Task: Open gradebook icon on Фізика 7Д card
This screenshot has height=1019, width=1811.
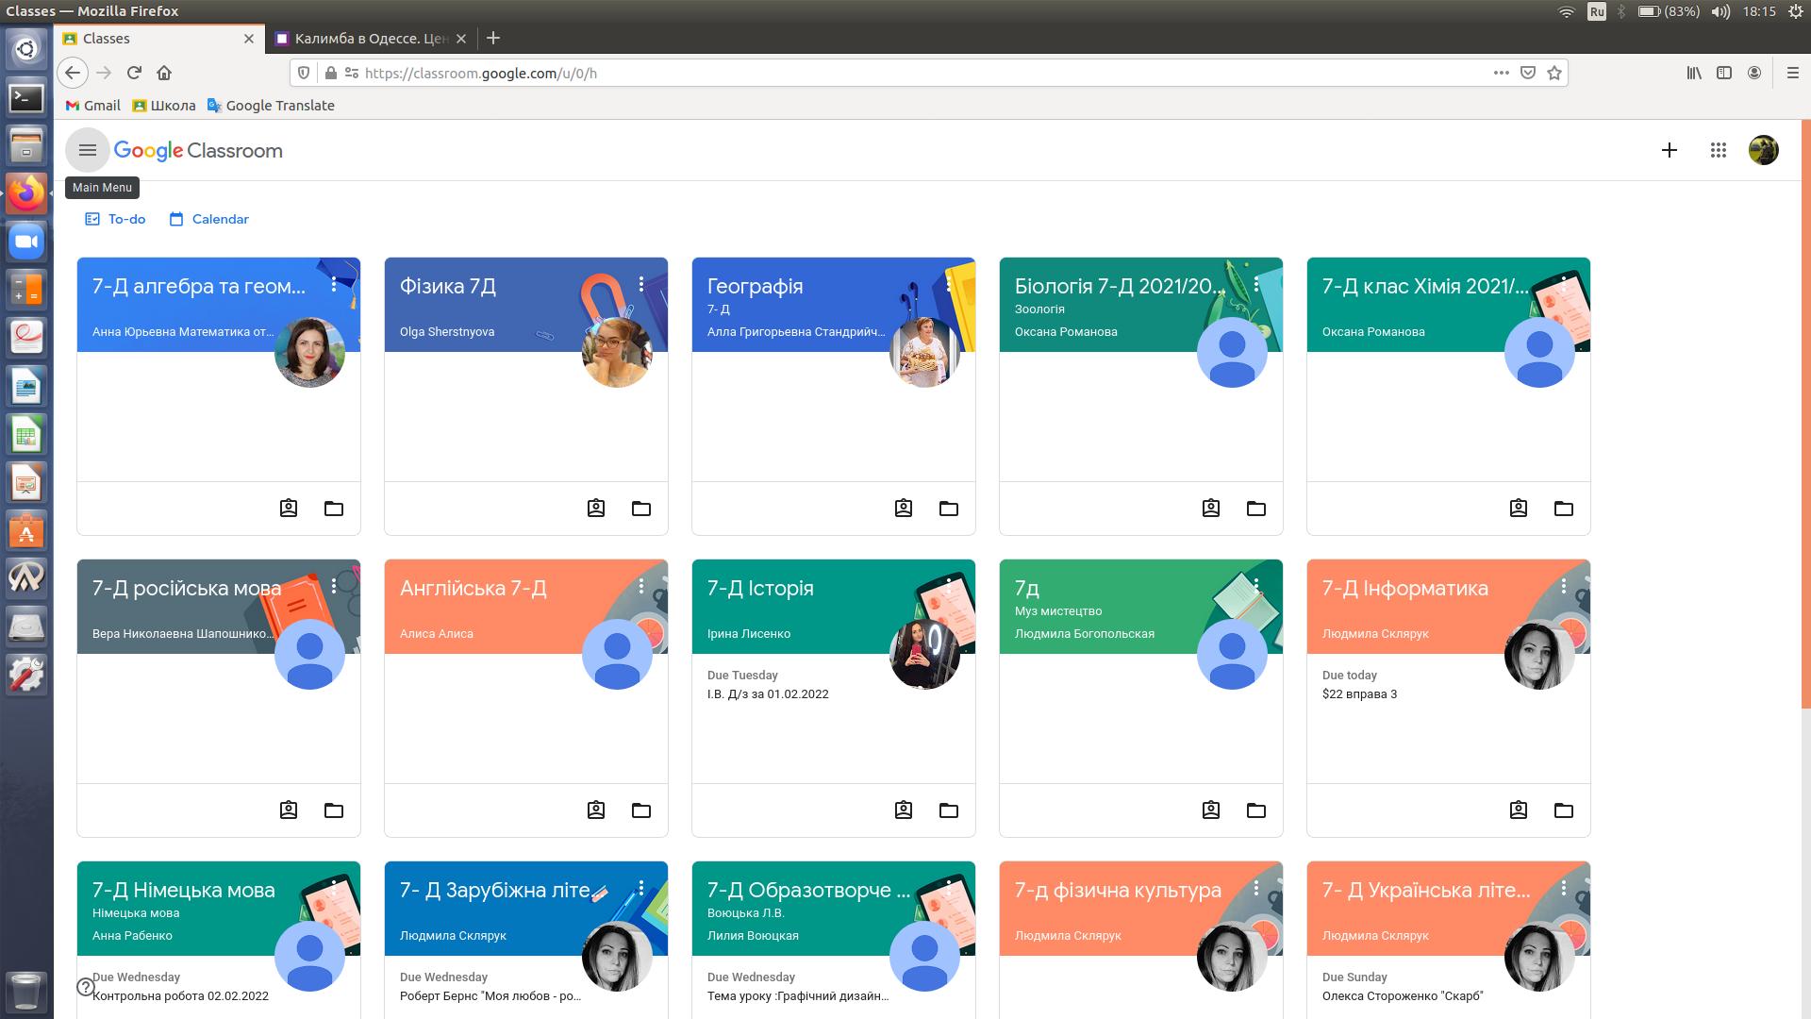Action: 596,509
